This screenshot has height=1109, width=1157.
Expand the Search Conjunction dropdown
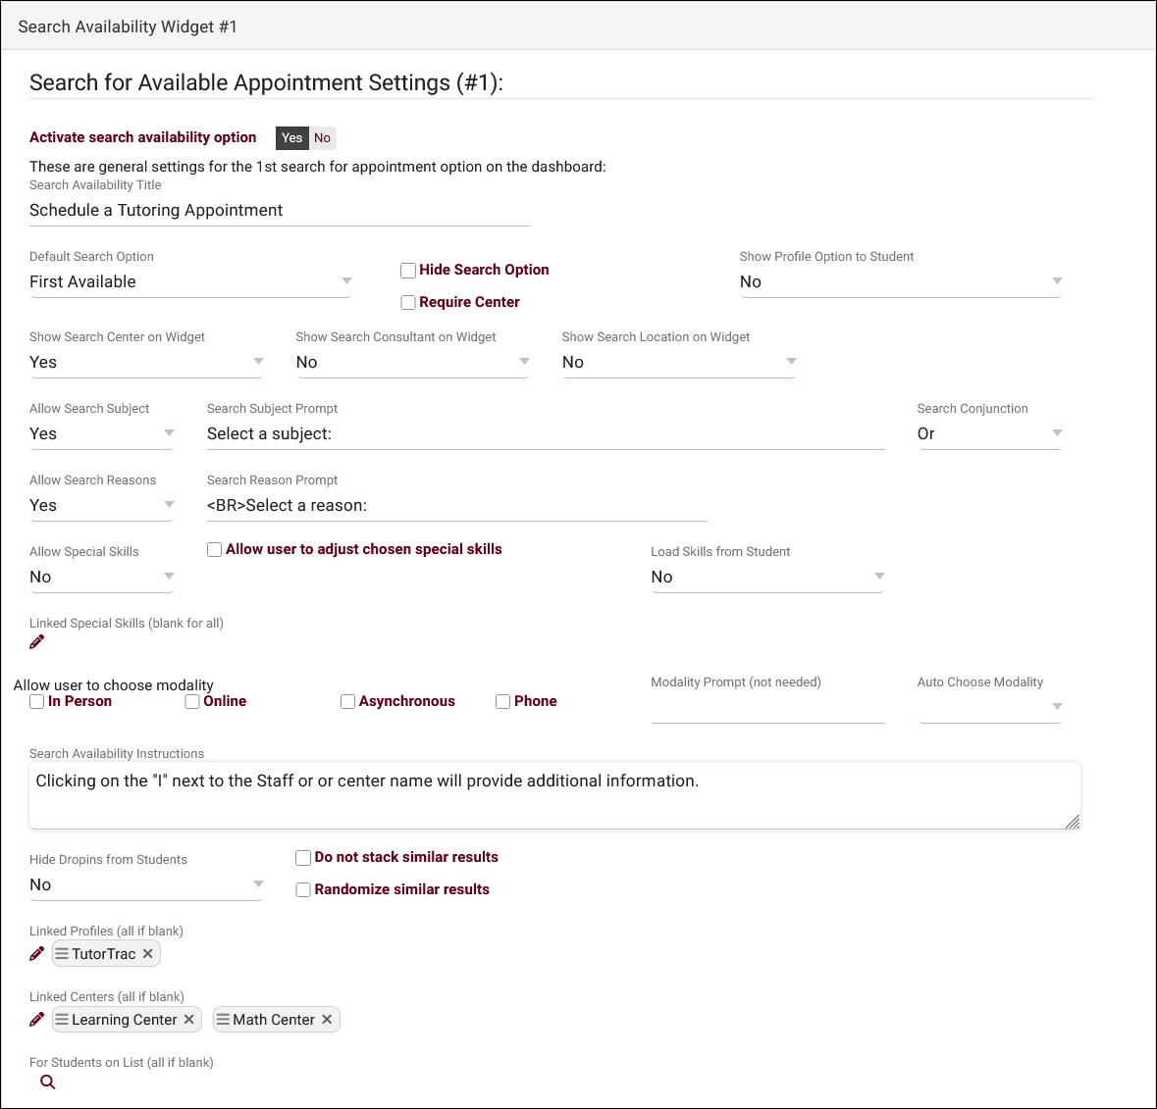click(988, 434)
